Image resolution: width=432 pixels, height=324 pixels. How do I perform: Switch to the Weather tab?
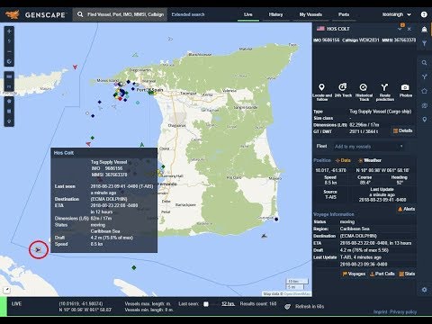click(x=370, y=160)
